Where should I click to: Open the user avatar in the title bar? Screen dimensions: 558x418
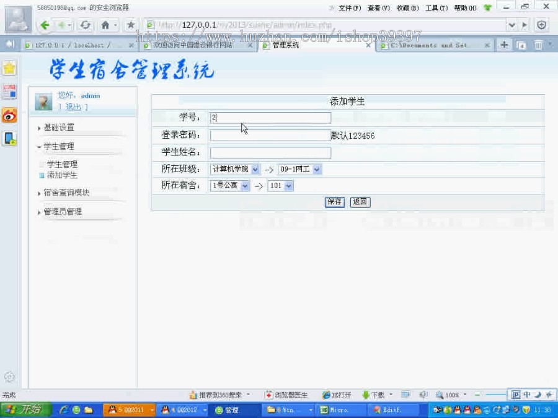tap(18, 19)
